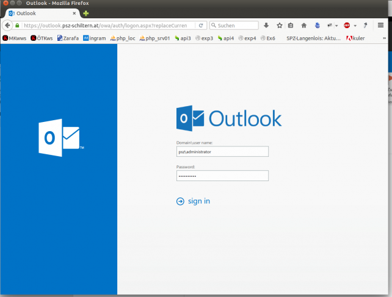Open the SPZ-Langenlois bookmark link
This screenshot has width=392, height=297.
pyautogui.click(x=312, y=38)
